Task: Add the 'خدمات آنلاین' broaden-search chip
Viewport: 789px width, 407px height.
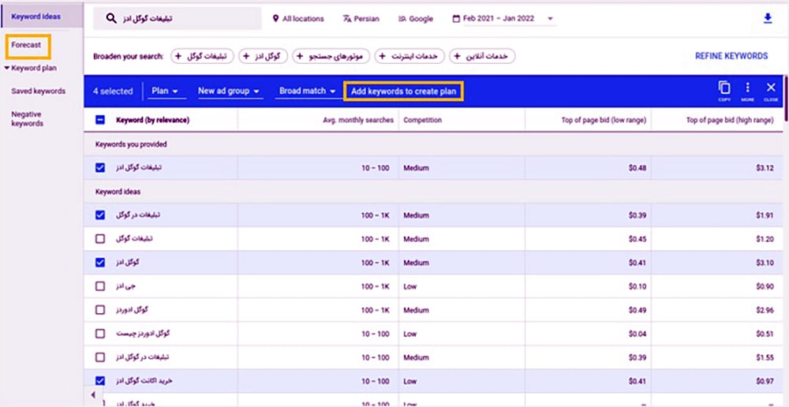Action: (x=482, y=56)
